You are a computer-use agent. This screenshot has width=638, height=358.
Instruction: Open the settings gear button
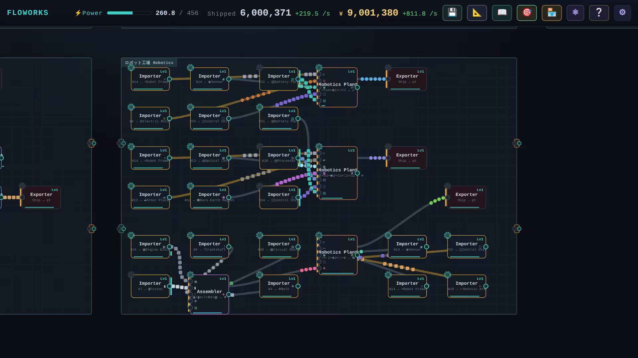coord(622,13)
